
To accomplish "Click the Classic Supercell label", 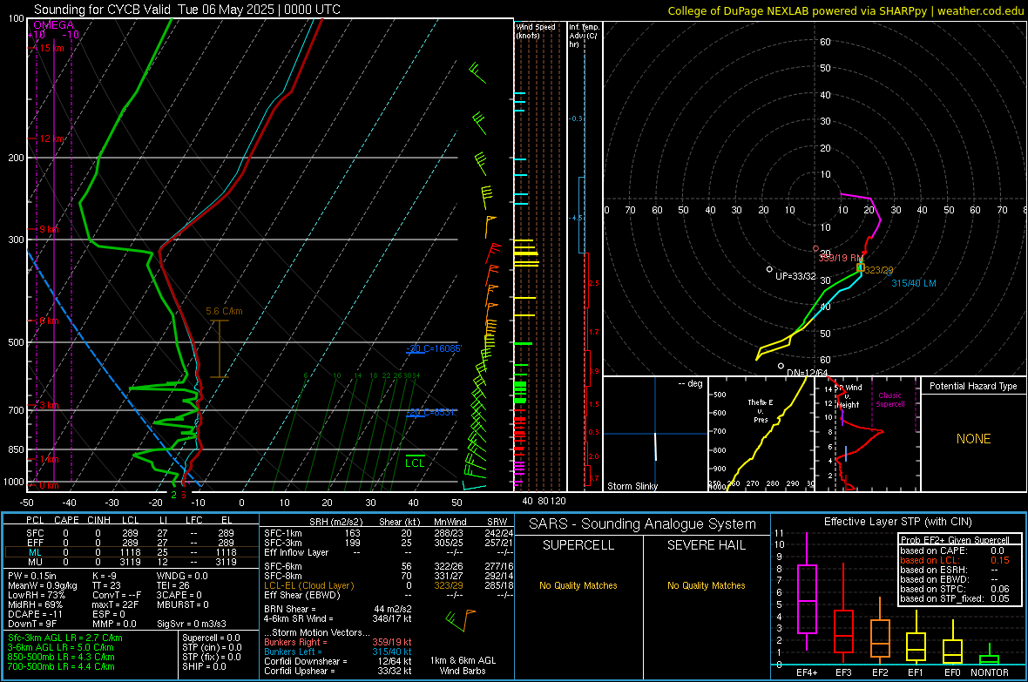I will [889, 400].
